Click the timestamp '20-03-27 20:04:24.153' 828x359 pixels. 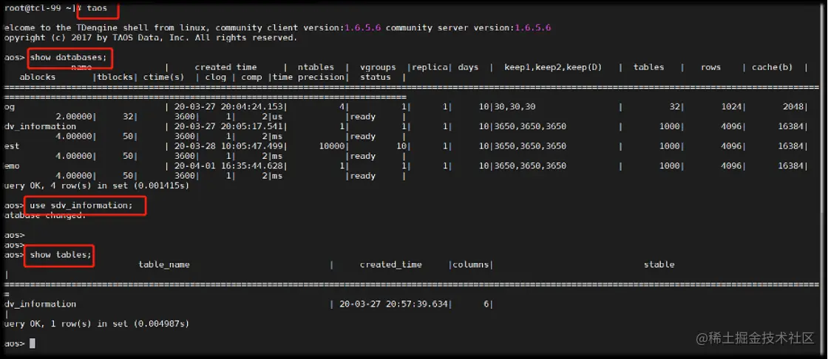(x=230, y=106)
